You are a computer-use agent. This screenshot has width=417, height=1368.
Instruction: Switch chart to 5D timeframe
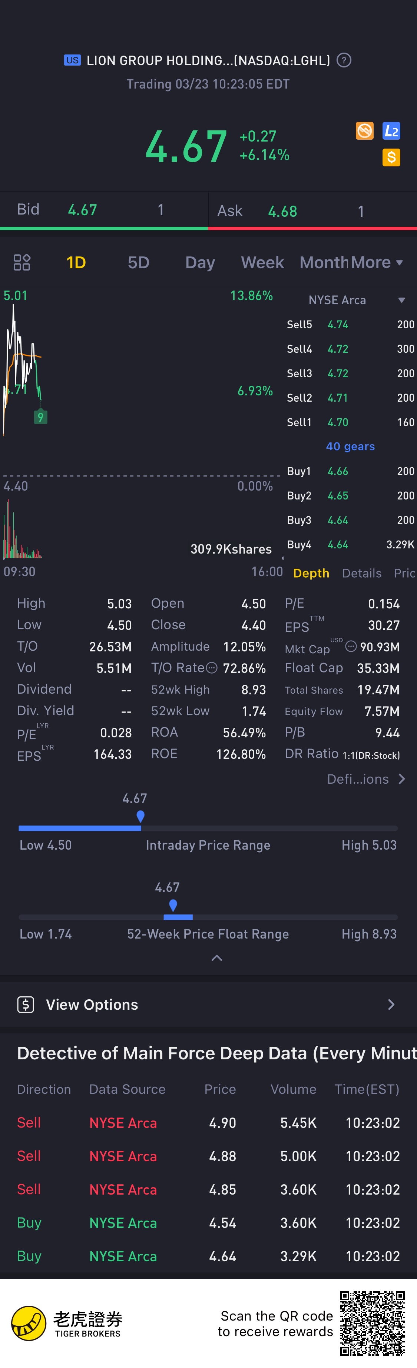pyautogui.click(x=139, y=262)
